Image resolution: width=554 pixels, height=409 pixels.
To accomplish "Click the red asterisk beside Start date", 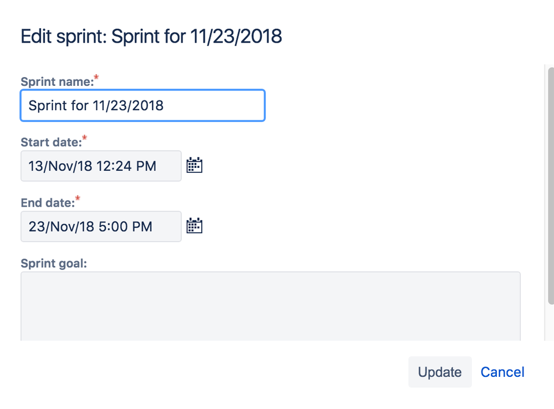I will pos(84,138).
